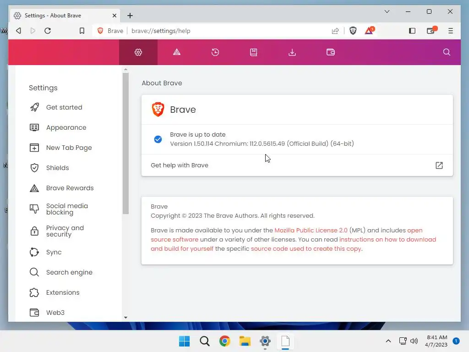The image size is (469, 352).
Task: Open the hamburger main menu
Action: tap(451, 31)
